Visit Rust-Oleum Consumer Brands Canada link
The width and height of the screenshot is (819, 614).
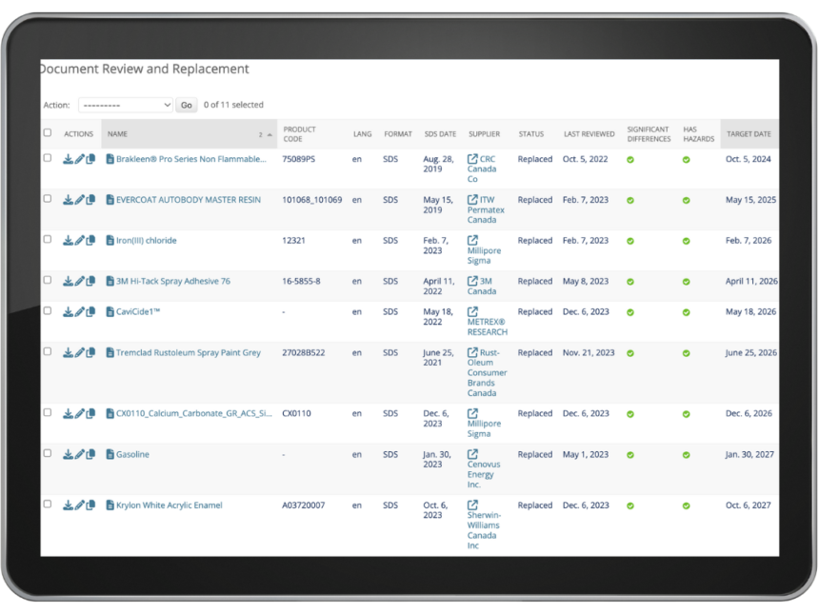click(x=488, y=373)
